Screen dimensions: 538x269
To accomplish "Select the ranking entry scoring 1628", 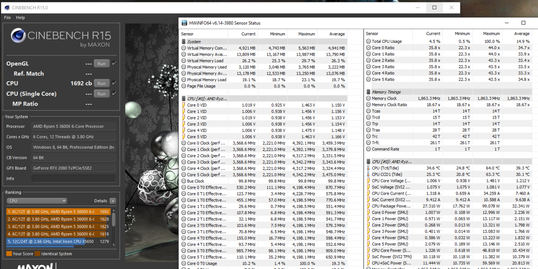I will click(x=58, y=219).
